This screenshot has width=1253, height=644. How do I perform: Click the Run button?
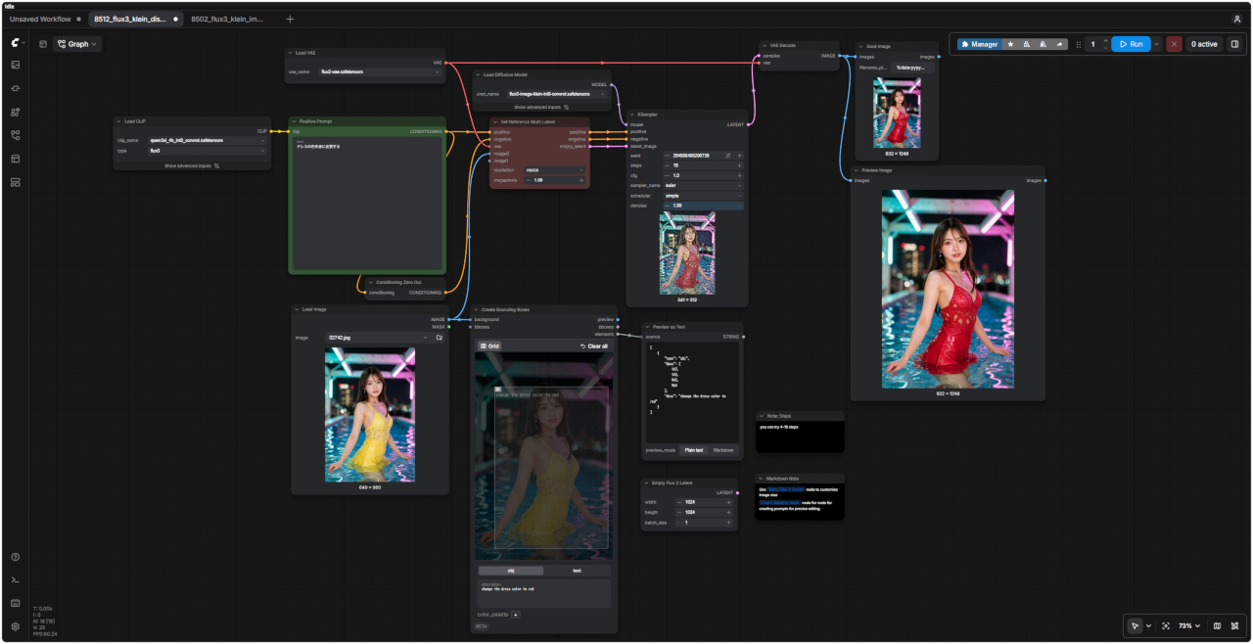coord(1131,44)
